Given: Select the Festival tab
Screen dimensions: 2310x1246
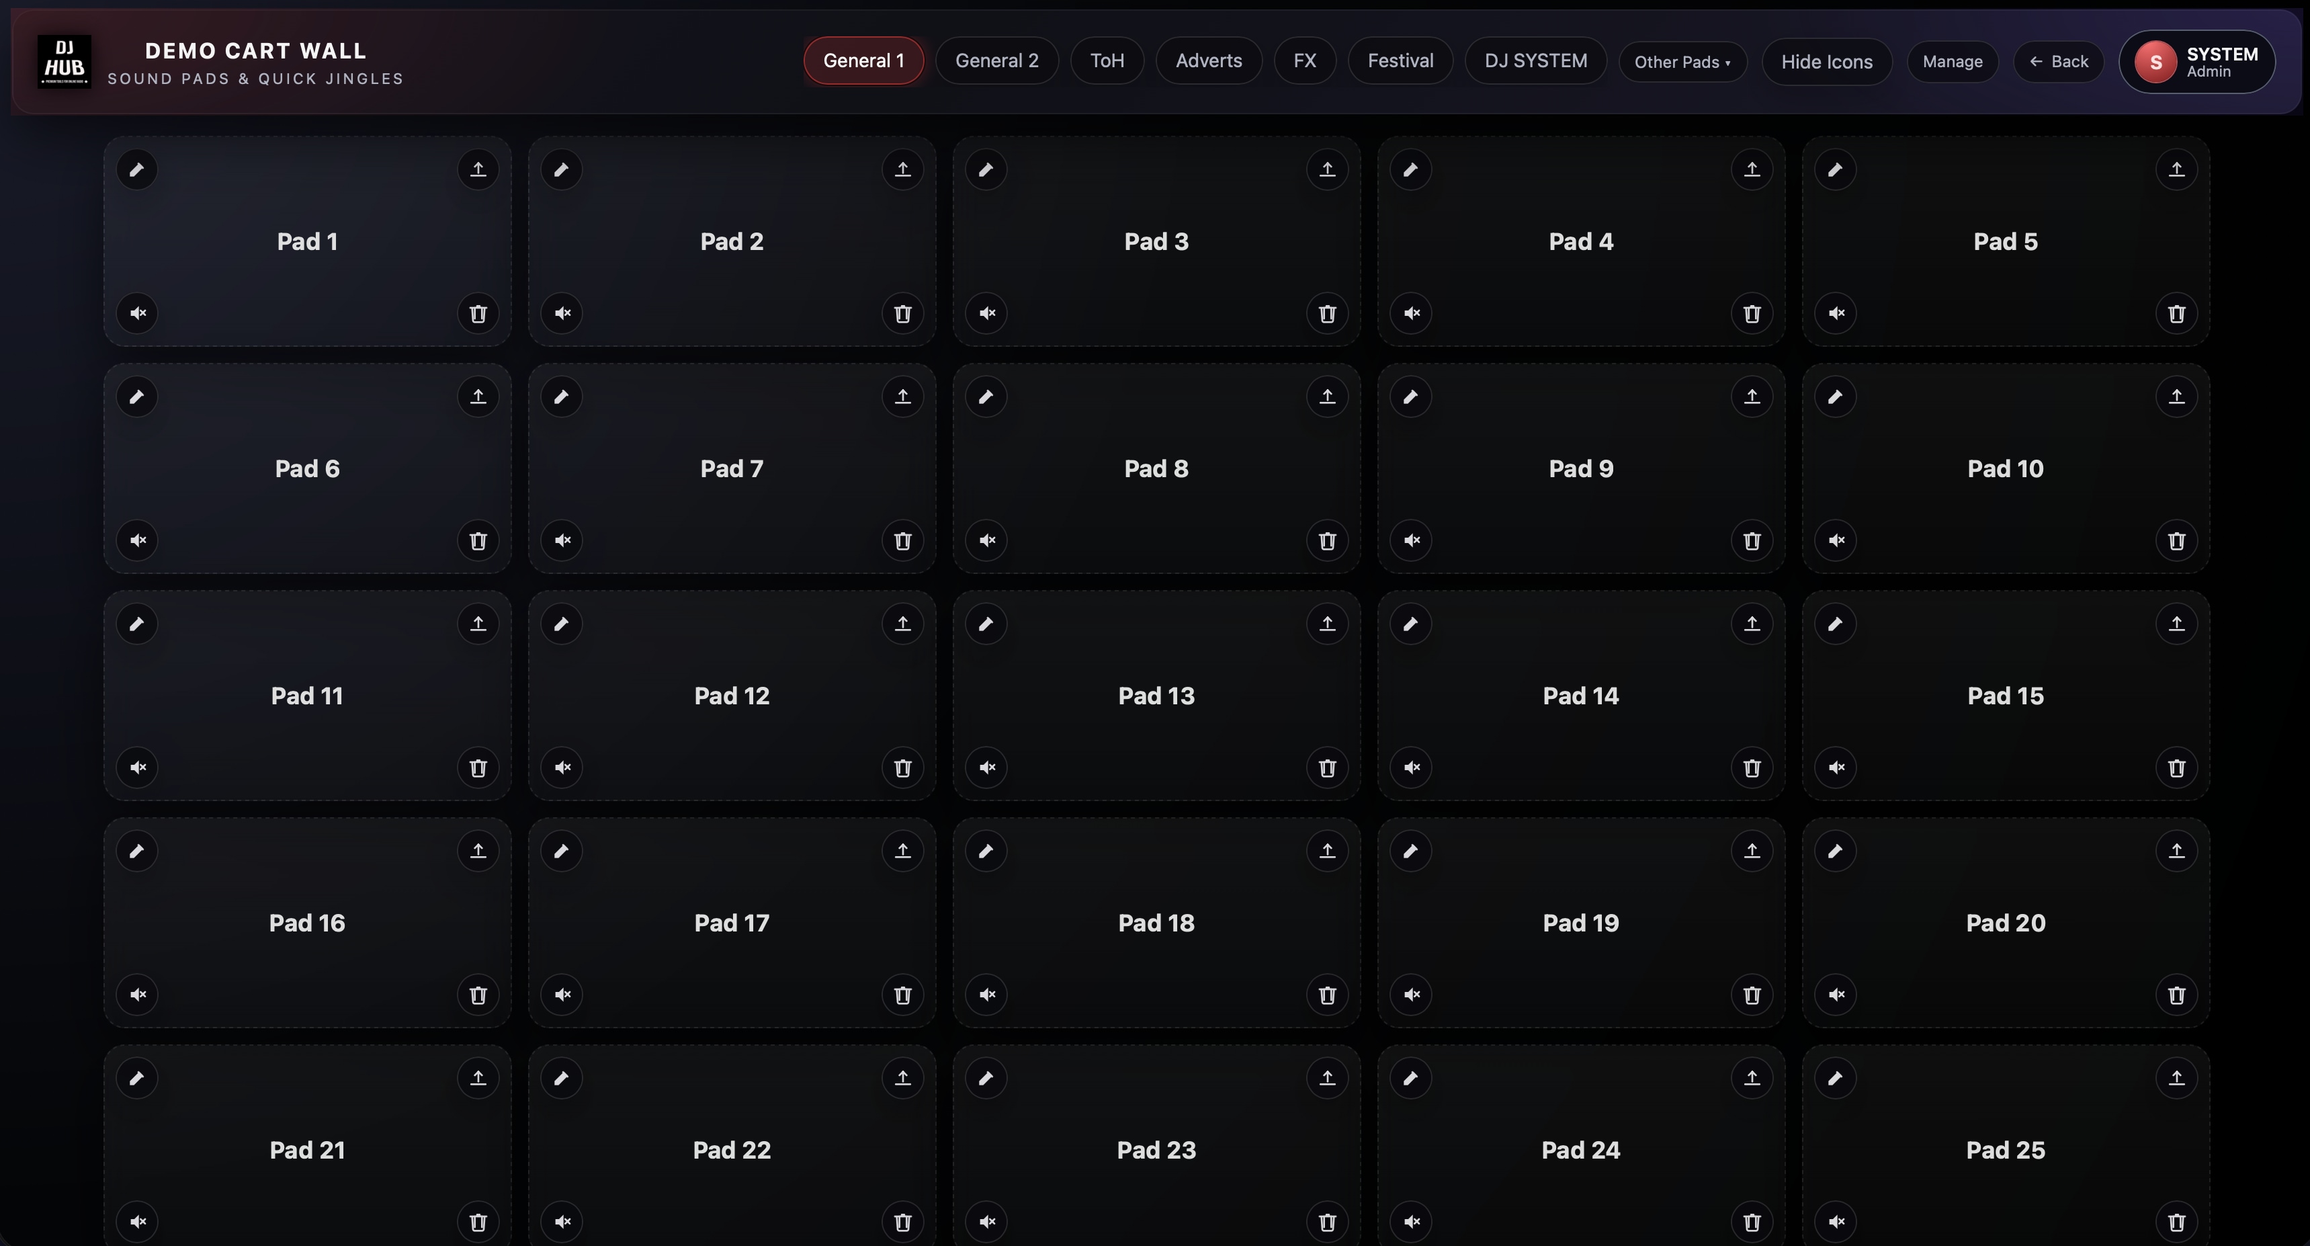Looking at the screenshot, I should 1400,60.
